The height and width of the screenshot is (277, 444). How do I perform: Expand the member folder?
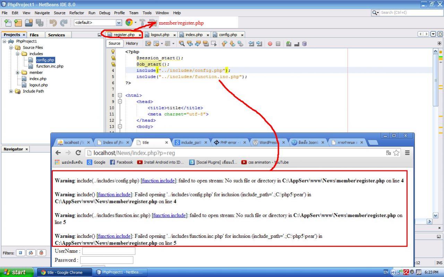coord(18,72)
